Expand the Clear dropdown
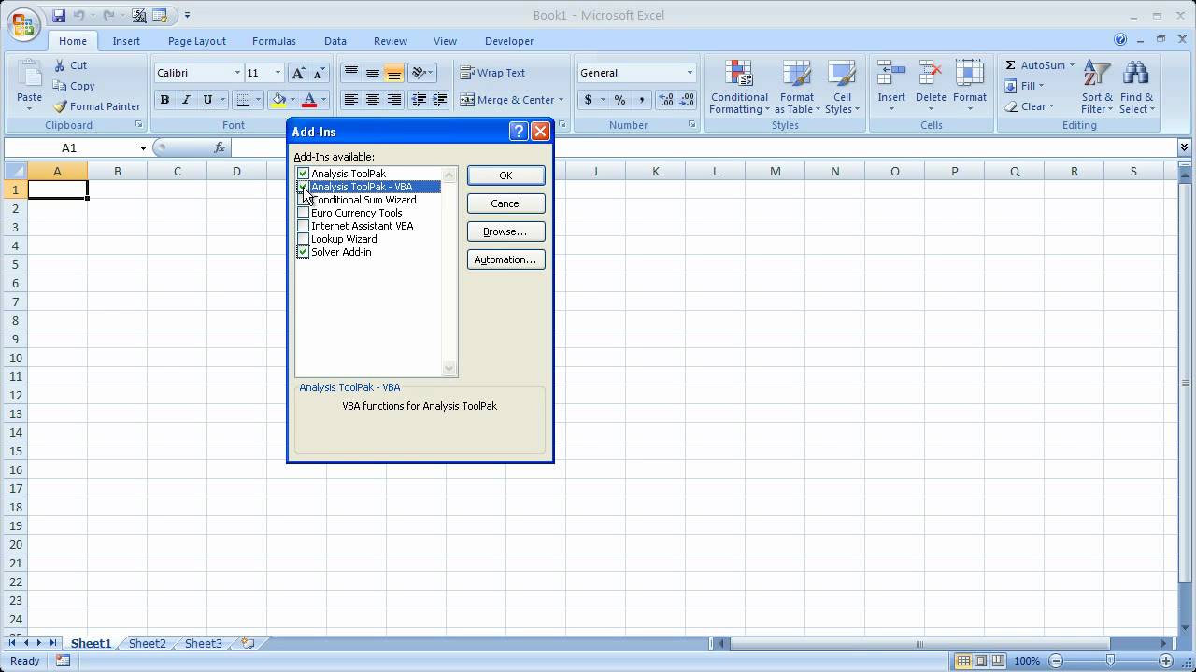 [1050, 106]
